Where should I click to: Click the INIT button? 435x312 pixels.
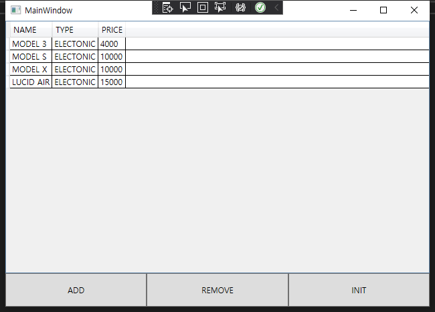pos(359,290)
